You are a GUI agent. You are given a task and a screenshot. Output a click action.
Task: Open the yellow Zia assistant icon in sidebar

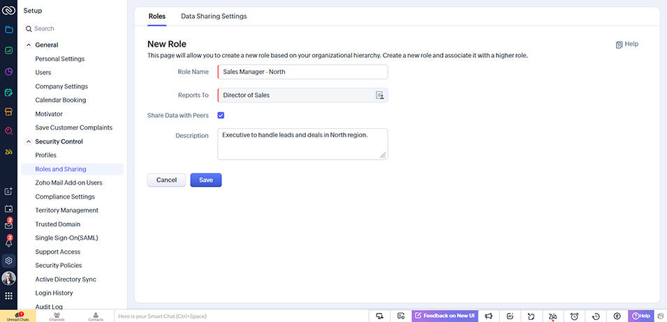point(8,151)
